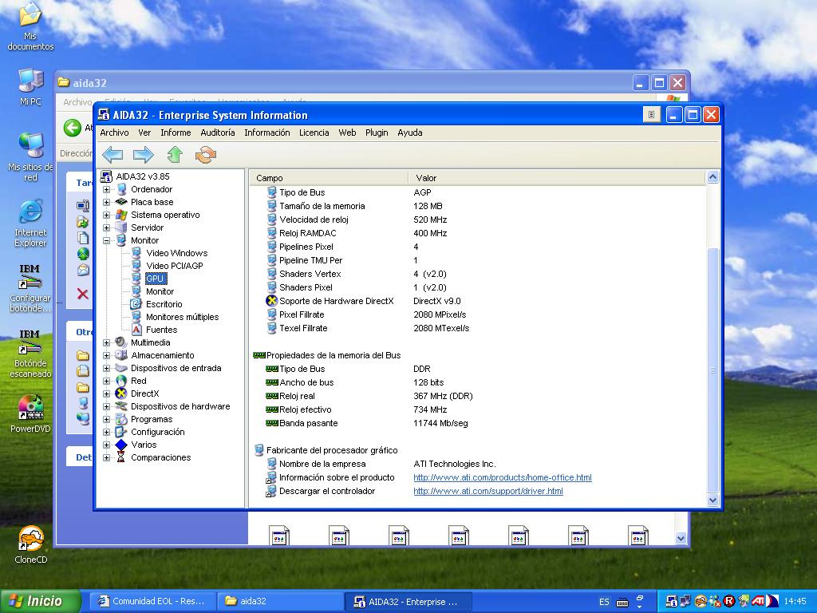Click scroll down arrow in aida32 folder window
Viewport: 817px width, 613px height.
(x=681, y=539)
